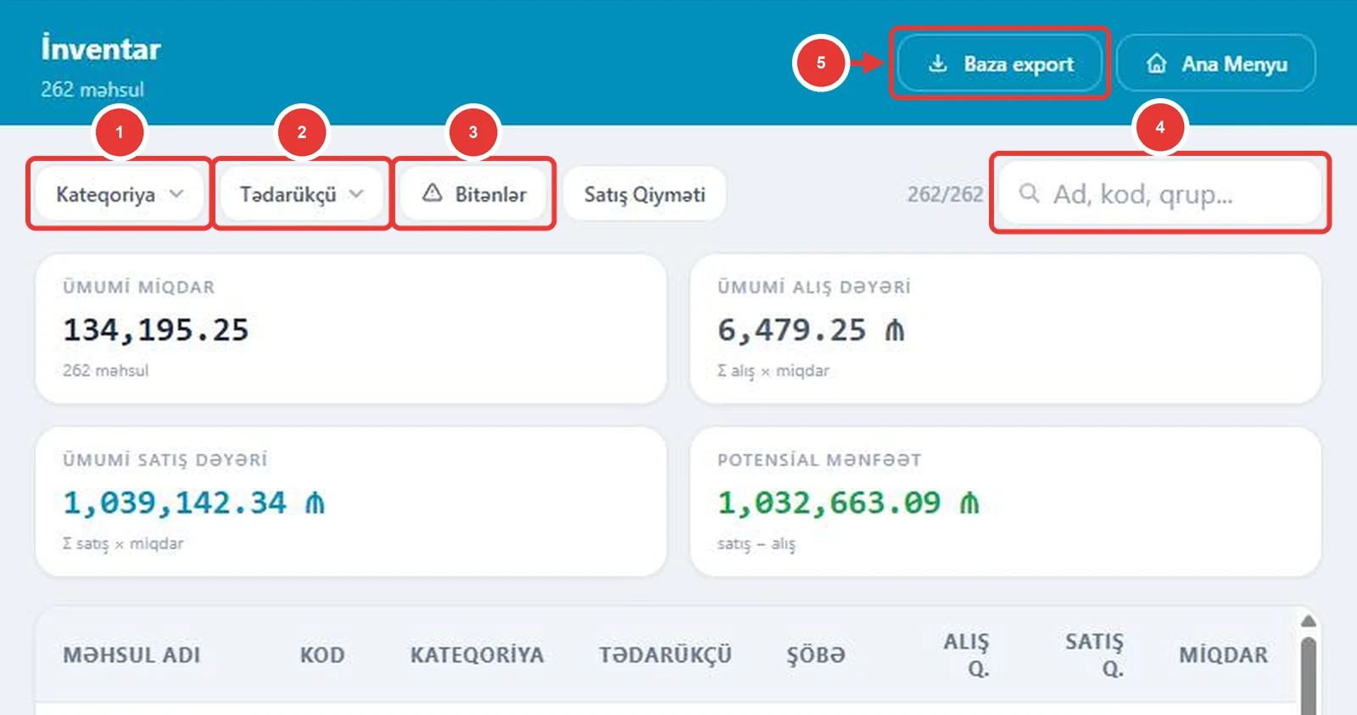Click the 262 məhsul subtitle under İnventar
Image resolution: width=1357 pixels, height=715 pixels.
pyautogui.click(x=92, y=89)
